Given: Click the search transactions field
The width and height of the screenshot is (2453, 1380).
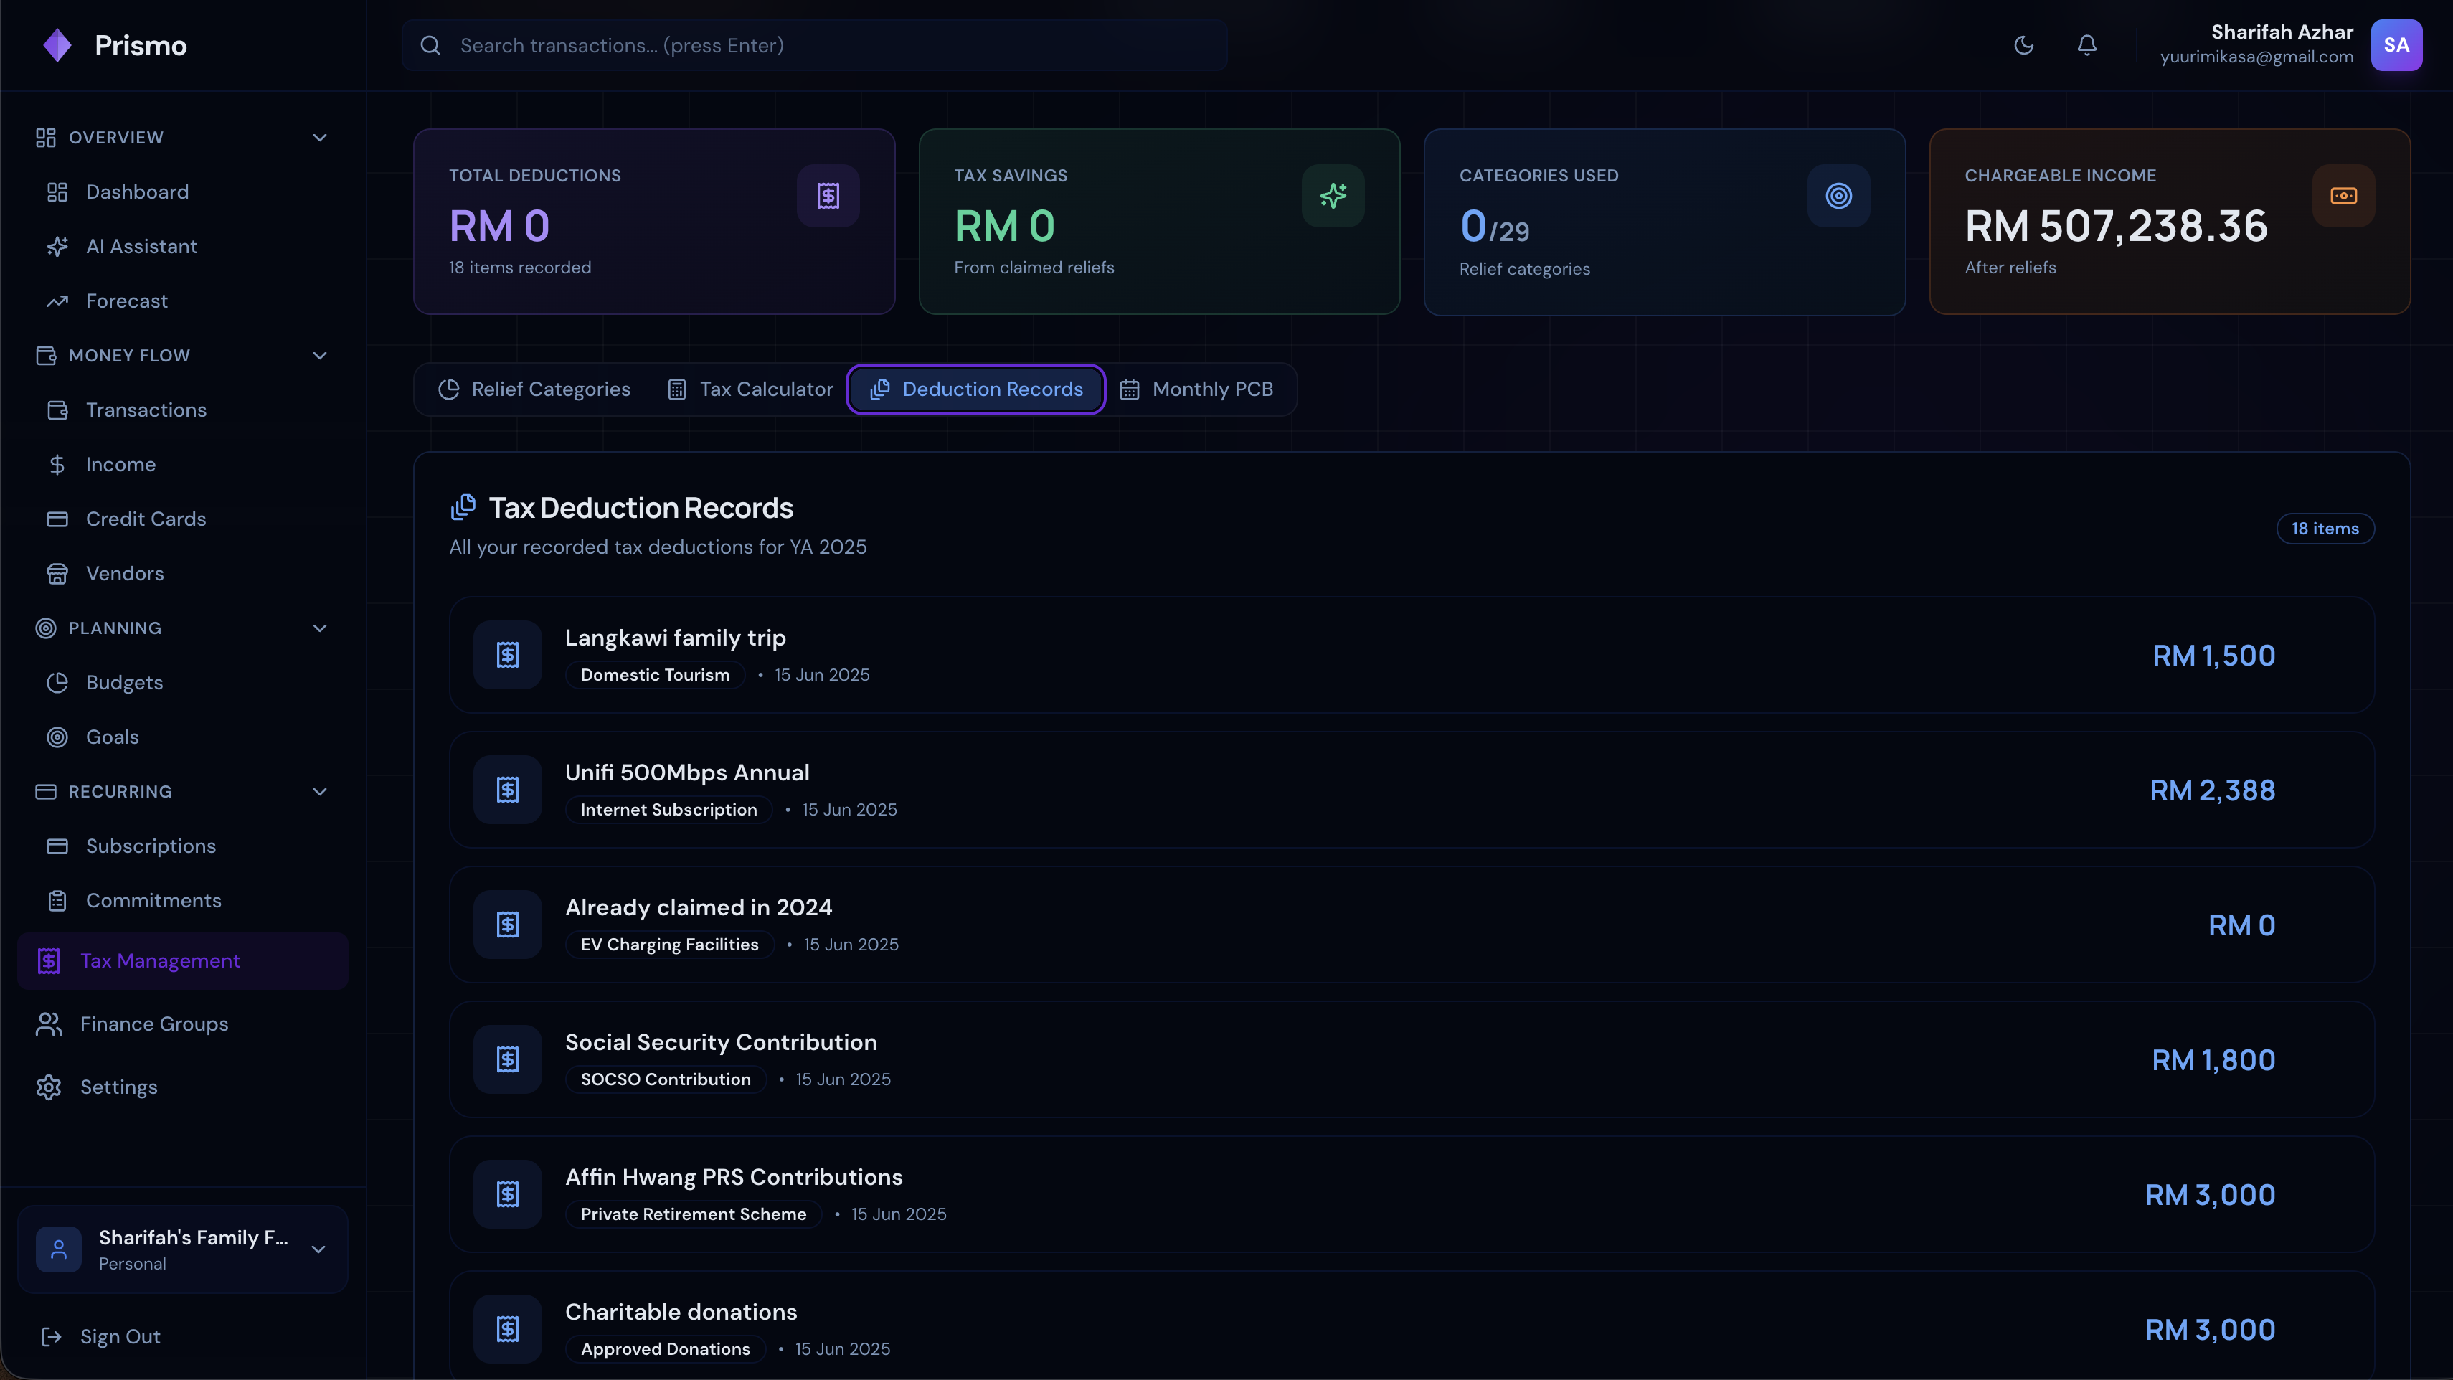Looking at the screenshot, I should tap(814, 44).
